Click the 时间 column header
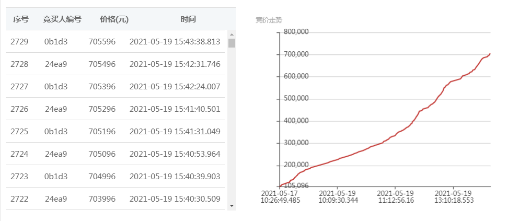The image size is (507, 221). point(188,19)
